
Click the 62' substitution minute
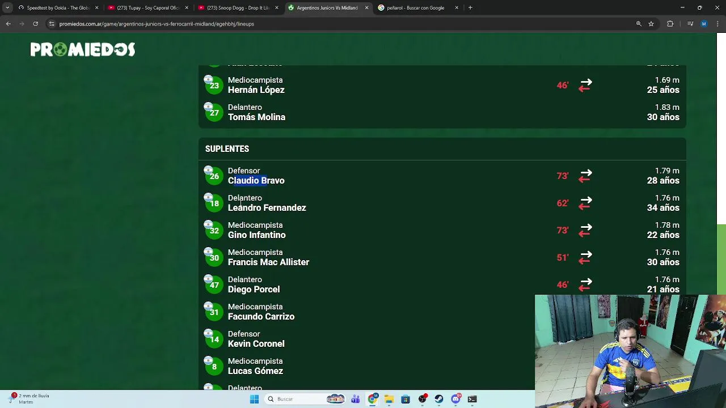point(563,203)
